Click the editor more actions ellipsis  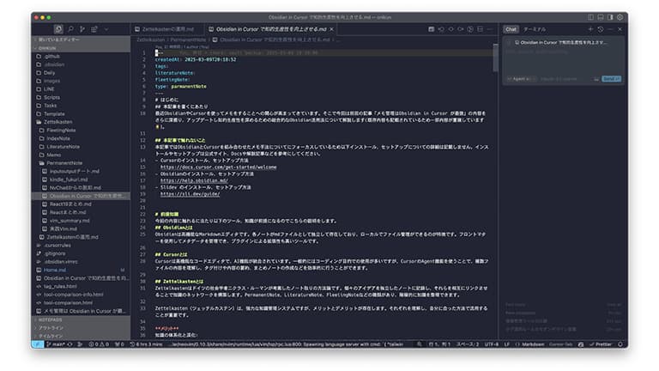(490, 29)
